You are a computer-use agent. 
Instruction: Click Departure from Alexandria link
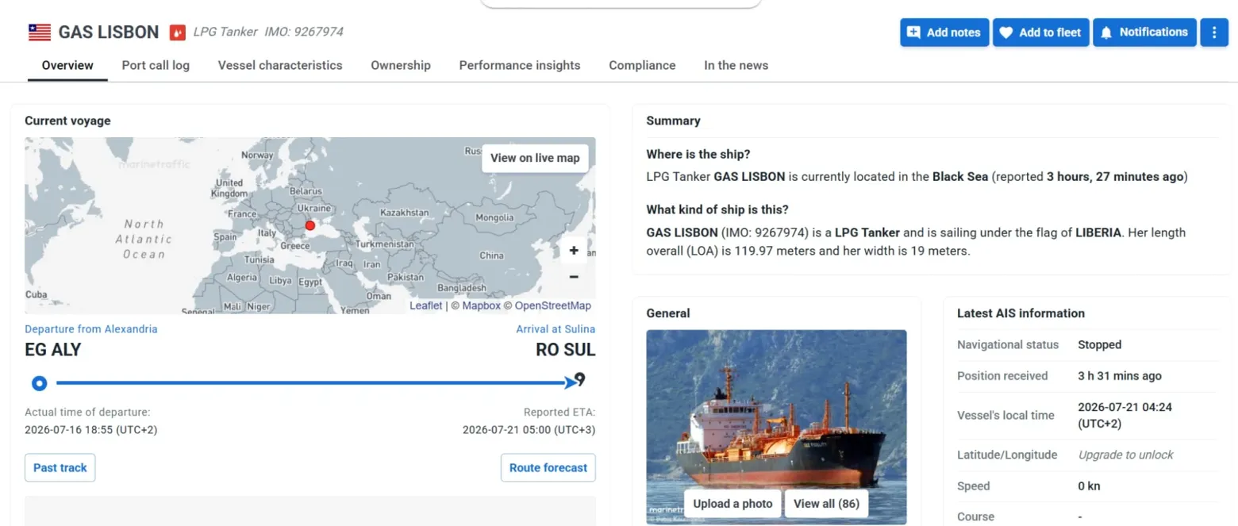[x=91, y=328]
